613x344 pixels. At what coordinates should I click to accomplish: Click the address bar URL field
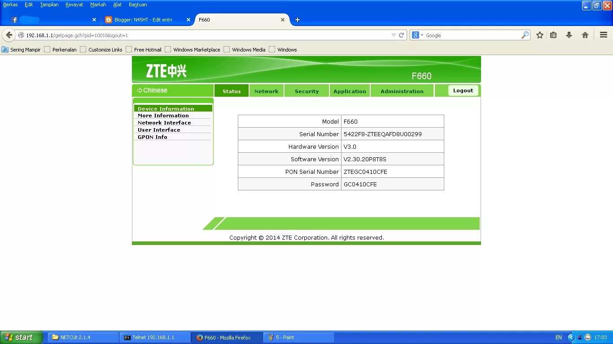pyautogui.click(x=206, y=35)
